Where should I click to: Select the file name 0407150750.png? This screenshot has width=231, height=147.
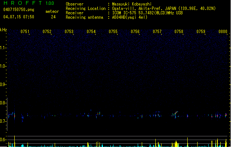[x=19, y=10]
